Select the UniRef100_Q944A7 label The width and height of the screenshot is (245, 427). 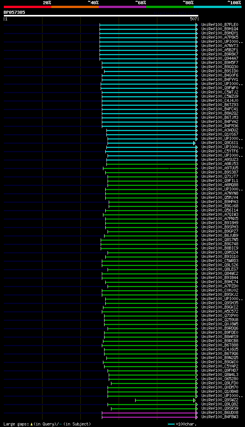[x=220, y=59]
